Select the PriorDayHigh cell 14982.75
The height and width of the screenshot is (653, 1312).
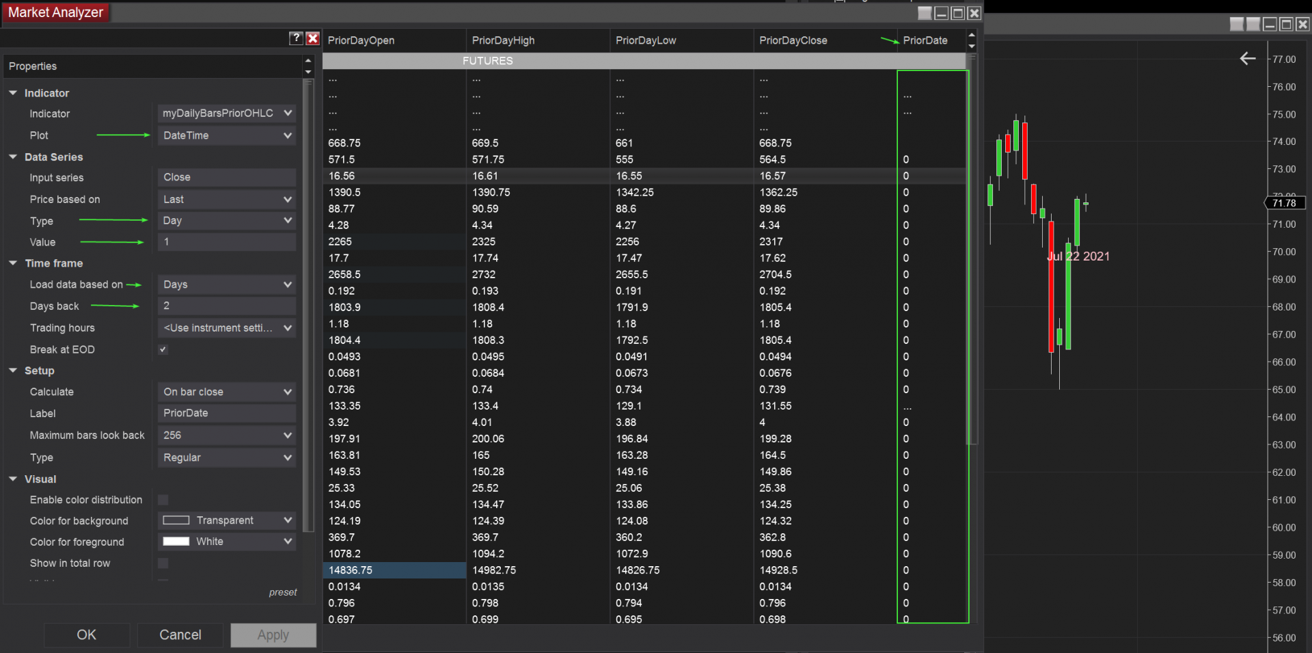tap(538, 570)
